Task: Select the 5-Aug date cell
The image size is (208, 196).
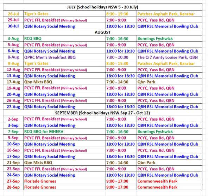Action: tap(13, 45)
